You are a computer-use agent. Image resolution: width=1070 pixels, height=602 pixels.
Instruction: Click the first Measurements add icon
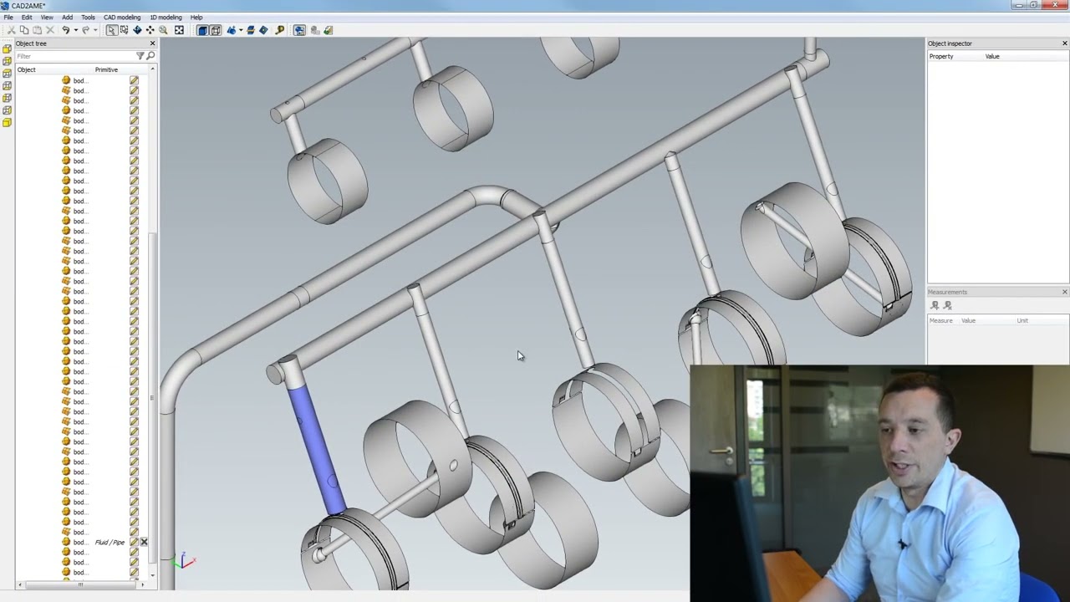[935, 305]
